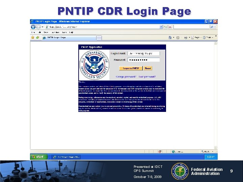Click the search magnifier icon
The height and width of the screenshot is (182, 243).
pos(212,27)
